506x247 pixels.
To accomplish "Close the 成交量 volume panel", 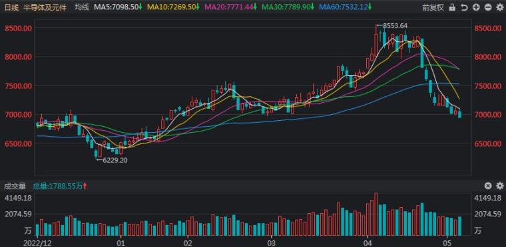I will (x=488, y=186).
